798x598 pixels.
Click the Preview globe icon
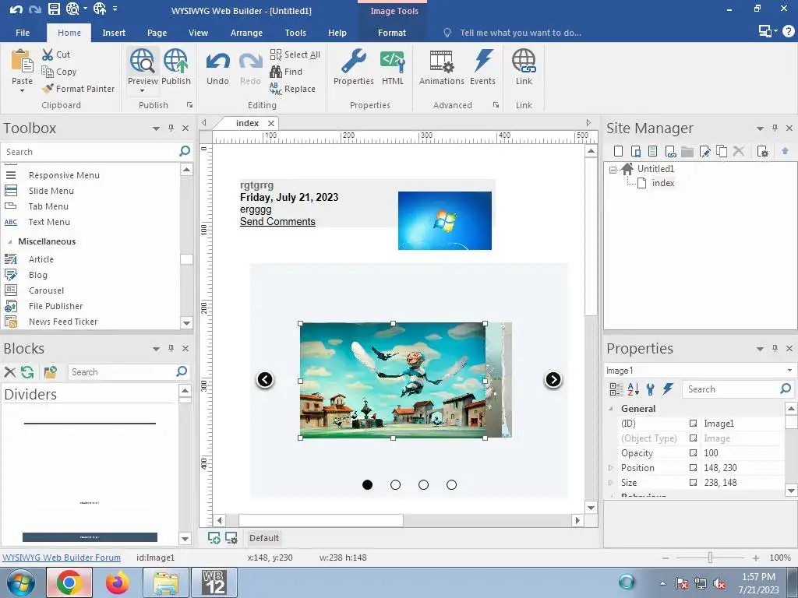click(142, 61)
